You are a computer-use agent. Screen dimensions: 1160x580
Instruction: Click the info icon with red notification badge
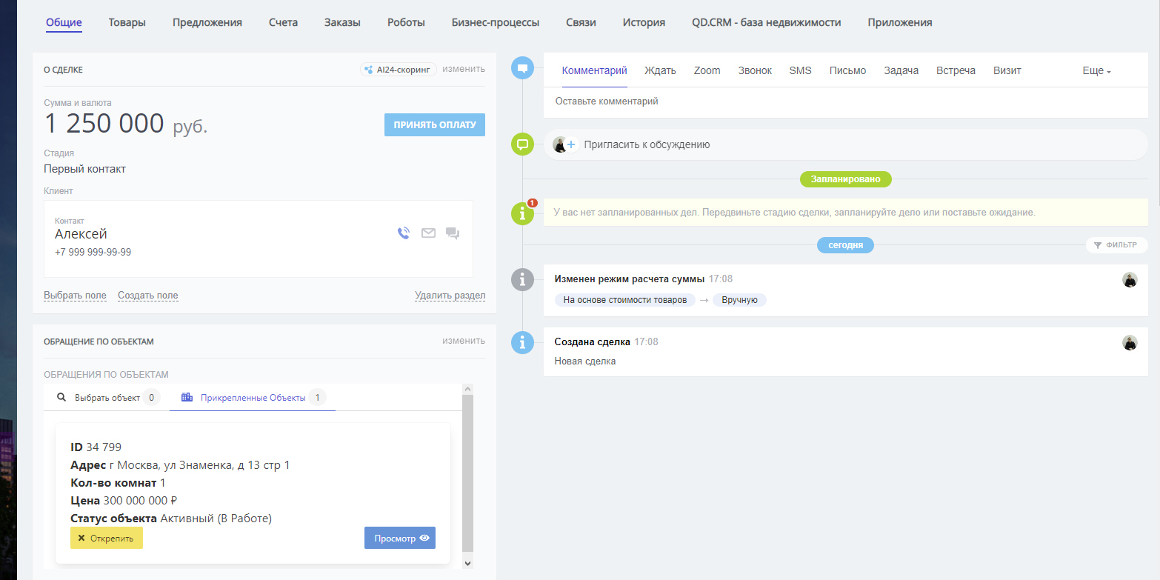click(x=523, y=213)
